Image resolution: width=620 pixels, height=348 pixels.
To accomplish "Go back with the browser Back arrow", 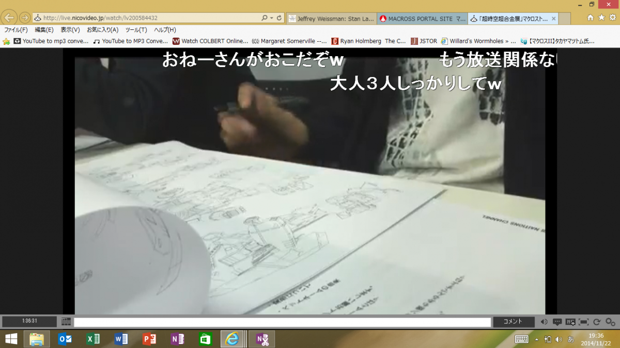I will 10,18.
